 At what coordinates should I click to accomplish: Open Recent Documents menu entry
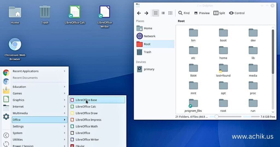point(39,78)
